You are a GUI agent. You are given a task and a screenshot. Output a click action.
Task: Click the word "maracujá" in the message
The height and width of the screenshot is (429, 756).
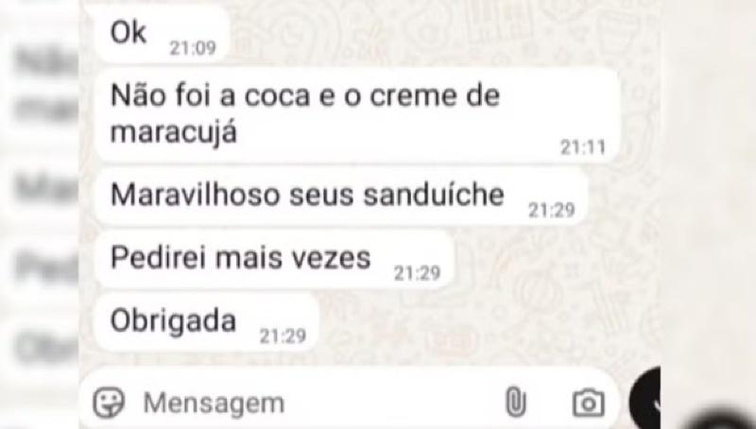coord(174,130)
